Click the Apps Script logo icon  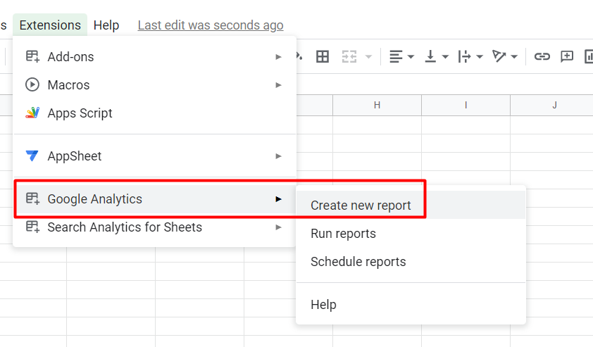[x=32, y=113]
